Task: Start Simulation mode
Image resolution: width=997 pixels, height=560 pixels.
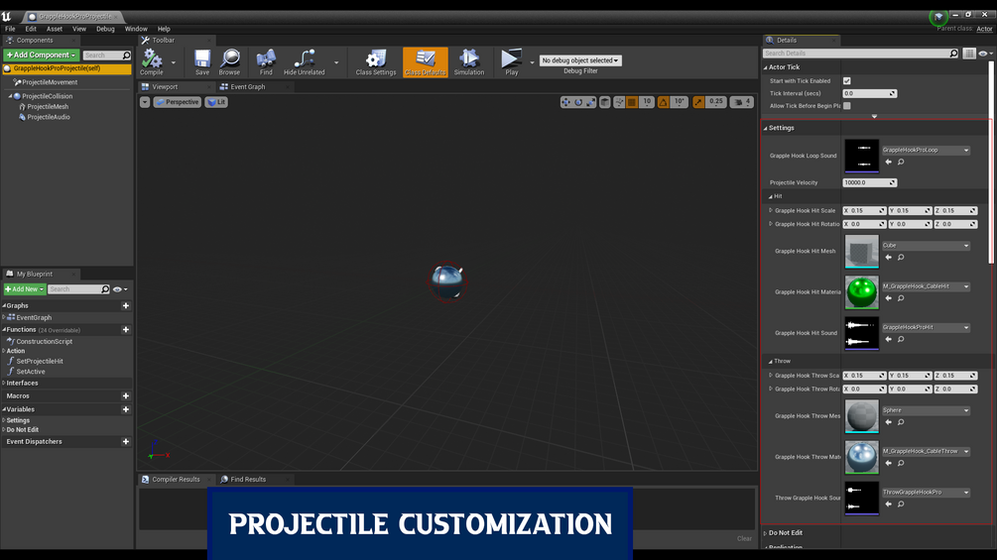Action: point(468,62)
